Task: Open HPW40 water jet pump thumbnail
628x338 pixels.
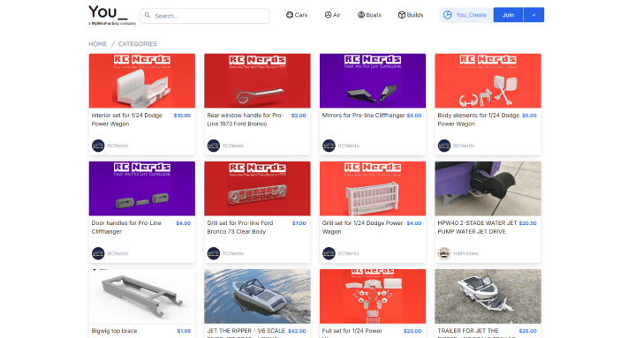Action: (x=488, y=188)
